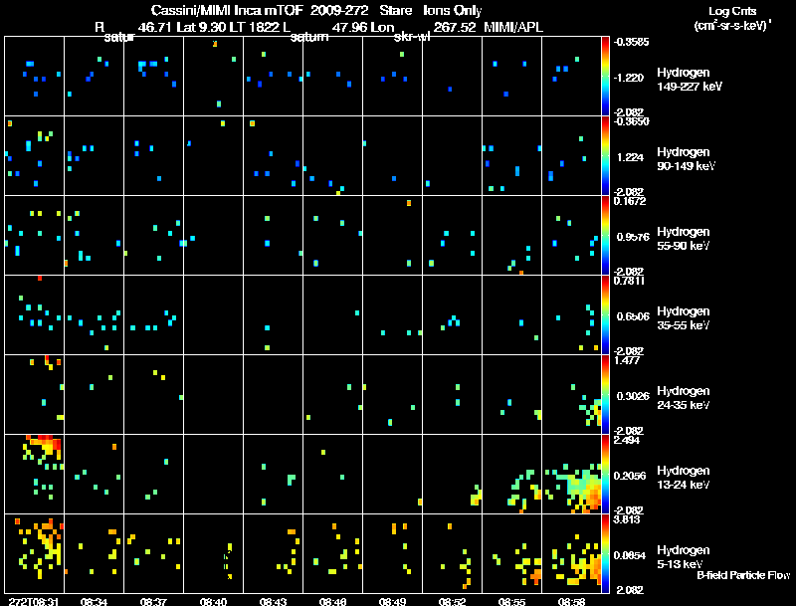The image size is (796, 606).
Task: Click the color bar beside Hydrogen 24-35 keV
Action: coord(605,395)
